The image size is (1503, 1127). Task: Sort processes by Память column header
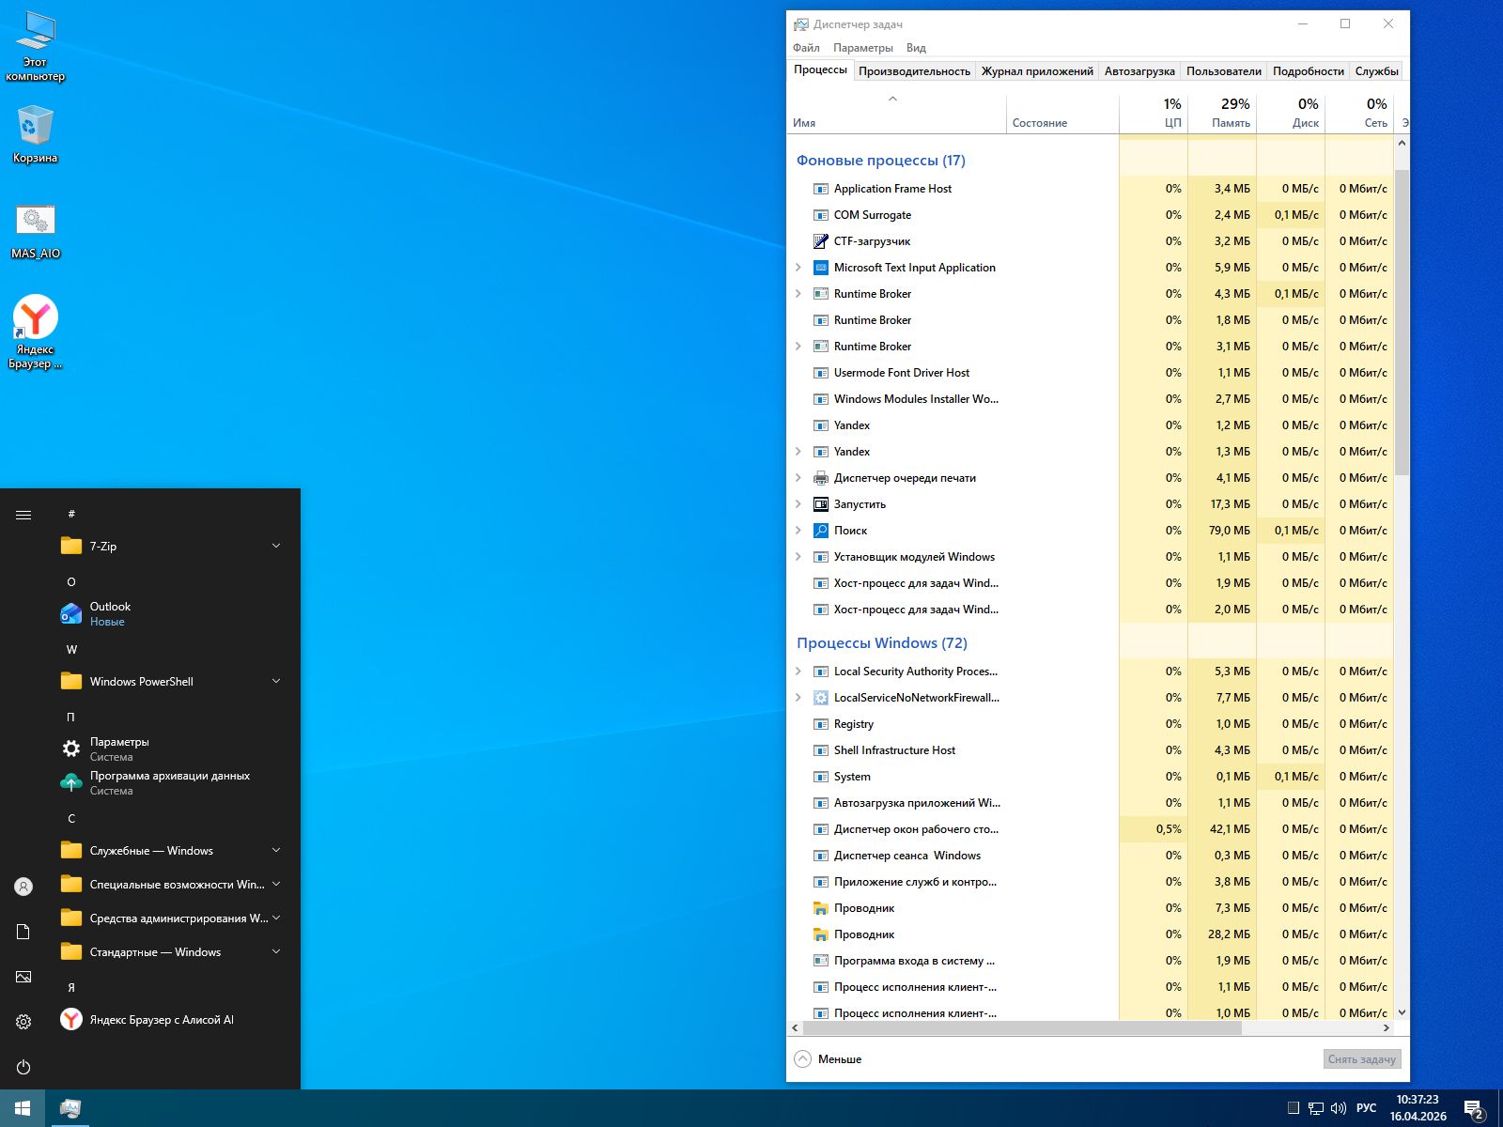pyautogui.click(x=1222, y=113)
